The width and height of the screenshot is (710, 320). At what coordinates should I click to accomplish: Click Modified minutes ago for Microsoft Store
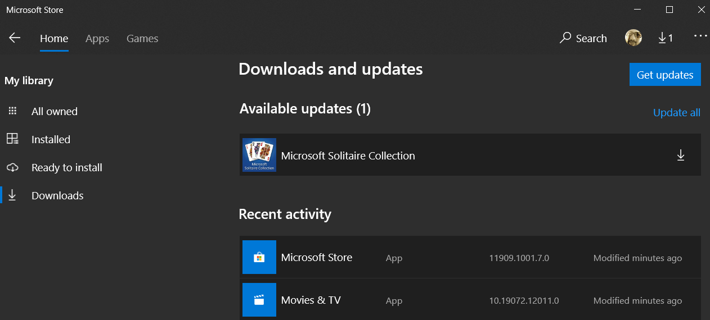click(637, 258)
